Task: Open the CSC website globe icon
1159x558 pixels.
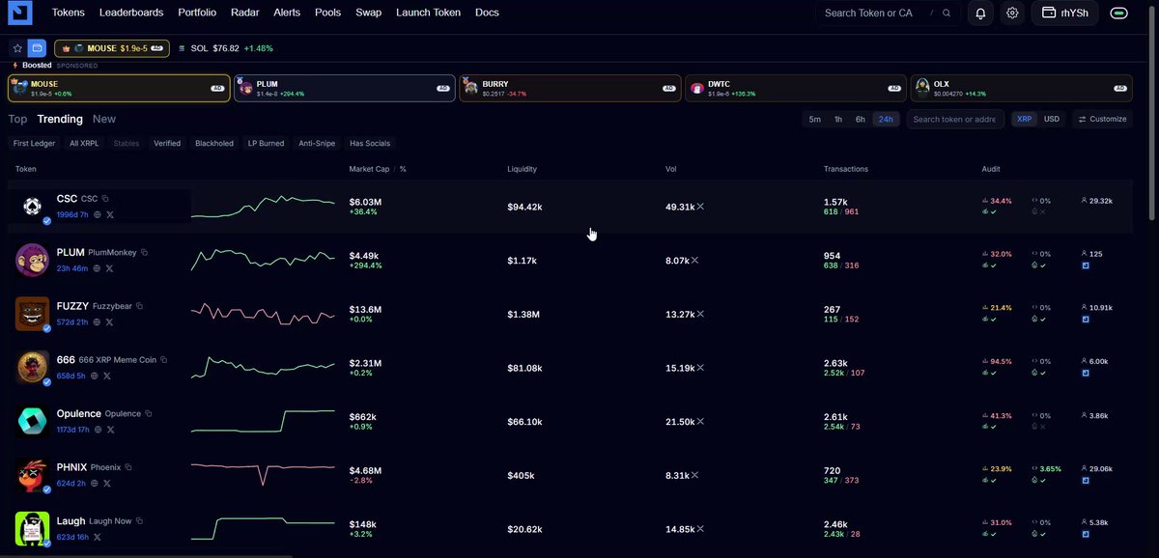Action: [97, 214]
